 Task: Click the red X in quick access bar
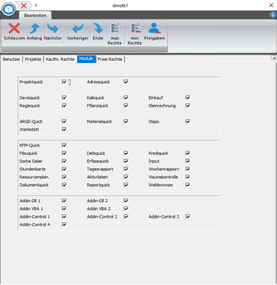click(24, 6)
